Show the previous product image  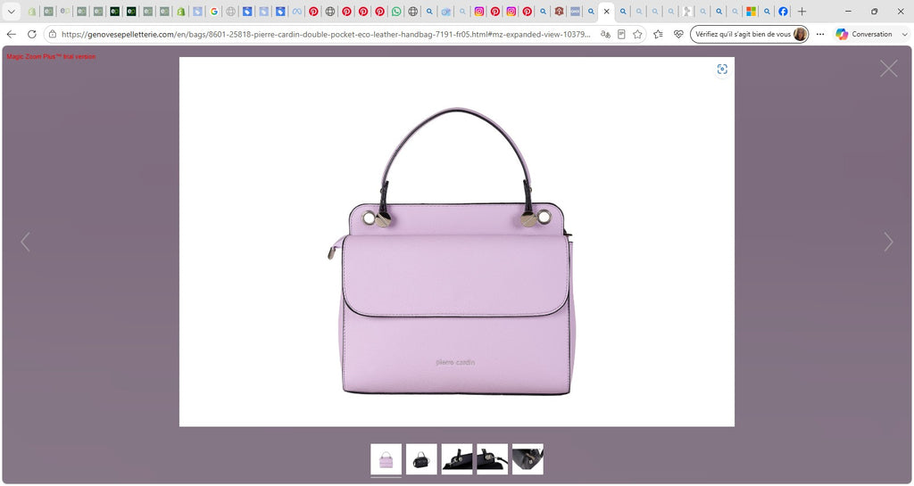pos(25,242)
